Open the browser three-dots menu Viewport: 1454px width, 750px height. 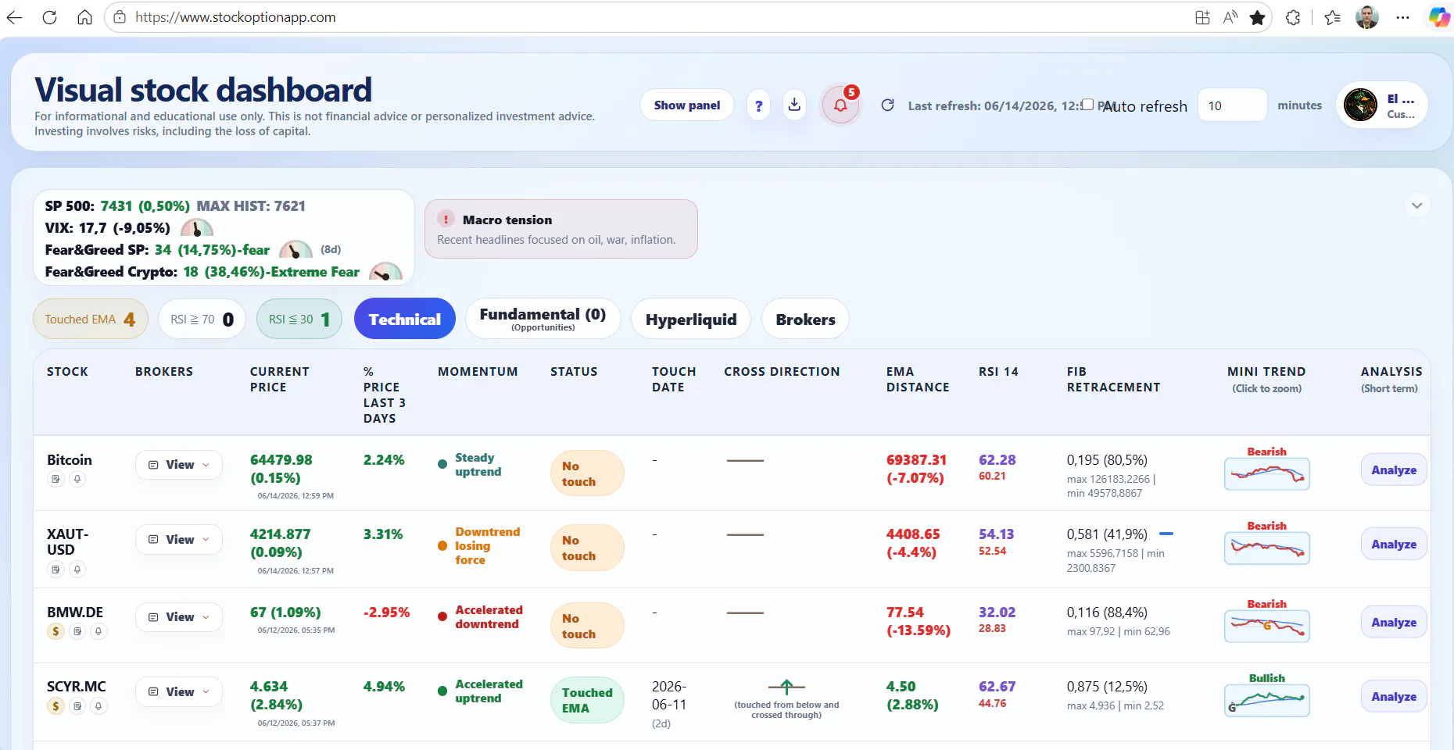click(1403, 17)
